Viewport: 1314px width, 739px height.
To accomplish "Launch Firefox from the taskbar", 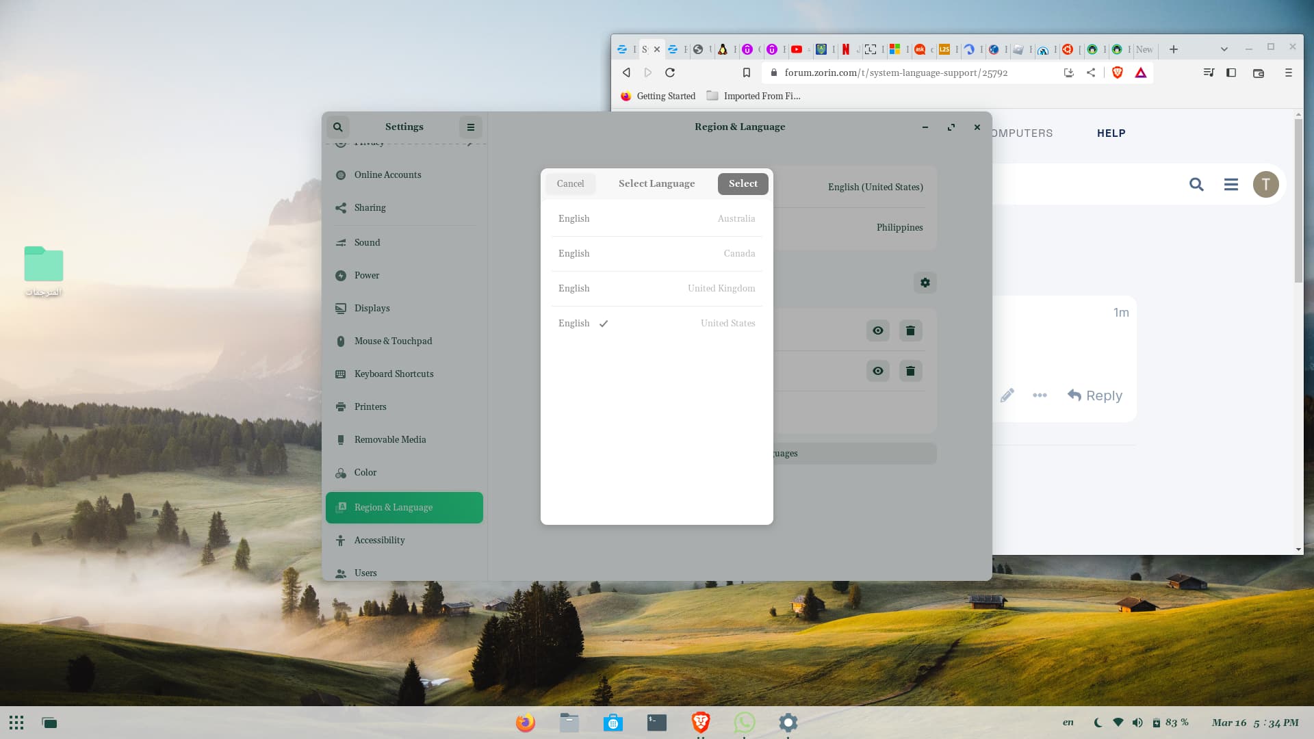I will click(x=525, y=723).
